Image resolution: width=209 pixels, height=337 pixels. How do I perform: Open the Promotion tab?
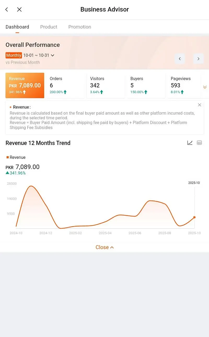click(x=80, y=27)
